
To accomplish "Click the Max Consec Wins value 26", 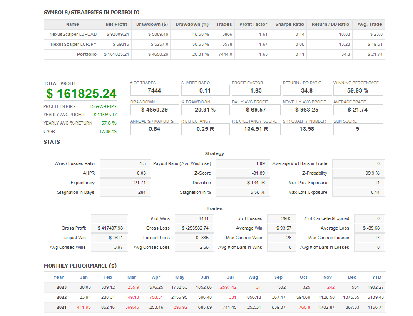I will (x=281, y=238).
